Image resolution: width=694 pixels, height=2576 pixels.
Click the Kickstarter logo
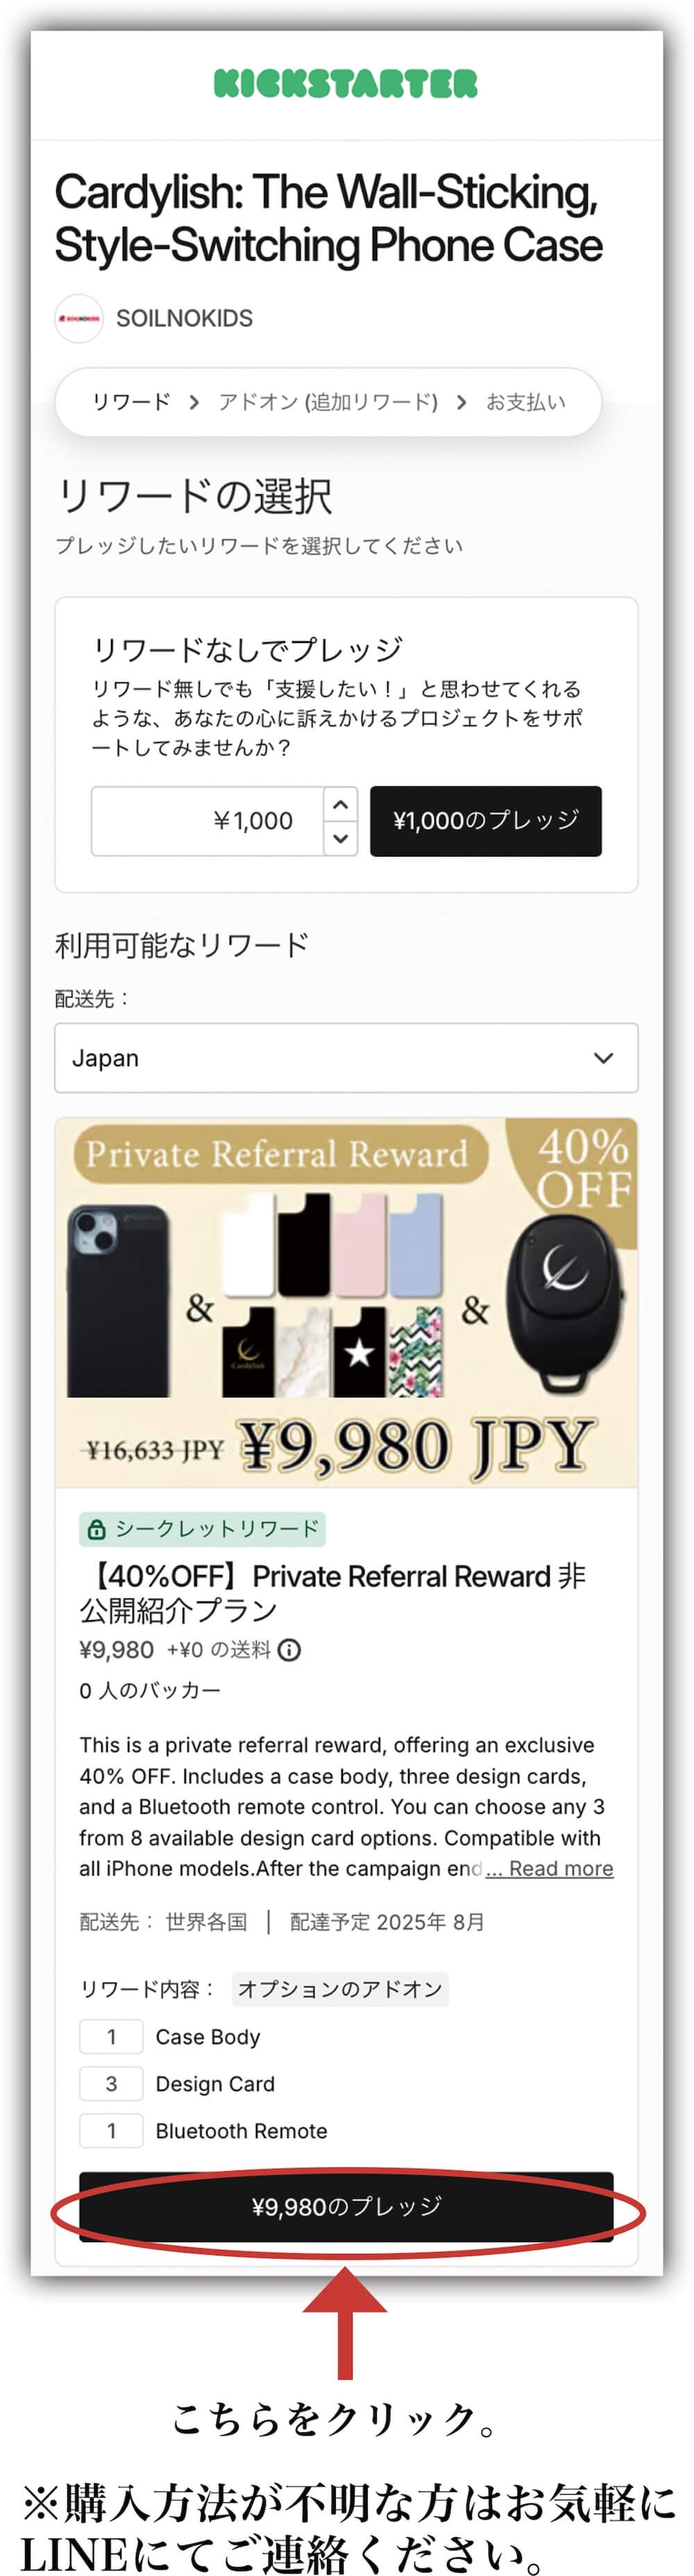coord(346,83)
